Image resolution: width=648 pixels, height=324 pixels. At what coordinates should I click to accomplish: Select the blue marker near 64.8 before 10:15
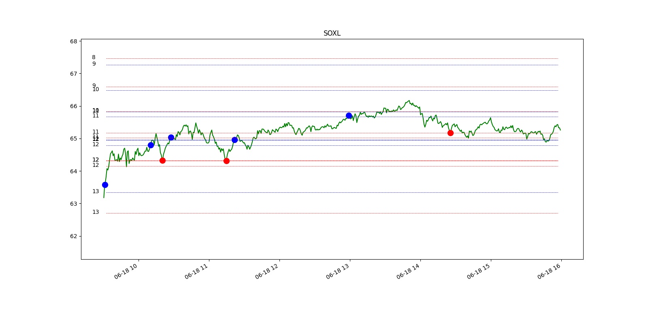[151, 145]
